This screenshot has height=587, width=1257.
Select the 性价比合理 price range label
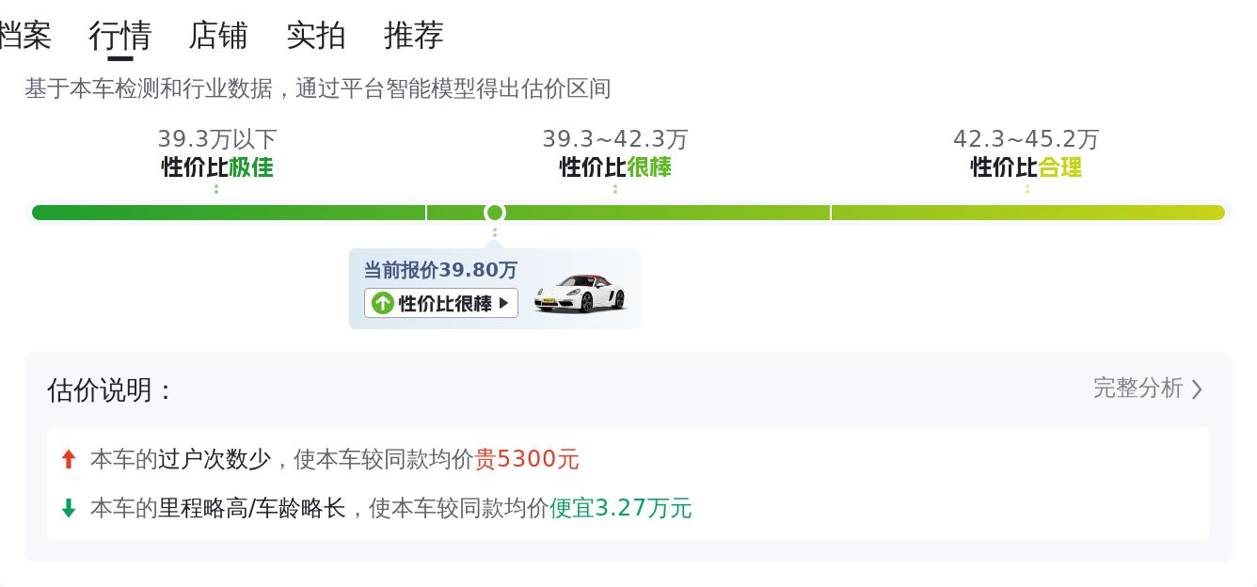coord(1026,167)
